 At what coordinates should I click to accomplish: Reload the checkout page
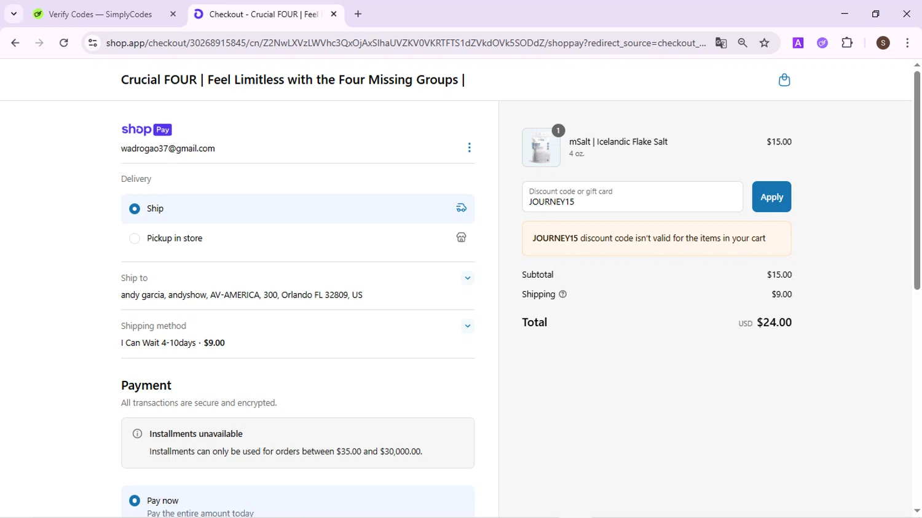tap(64, 43)
